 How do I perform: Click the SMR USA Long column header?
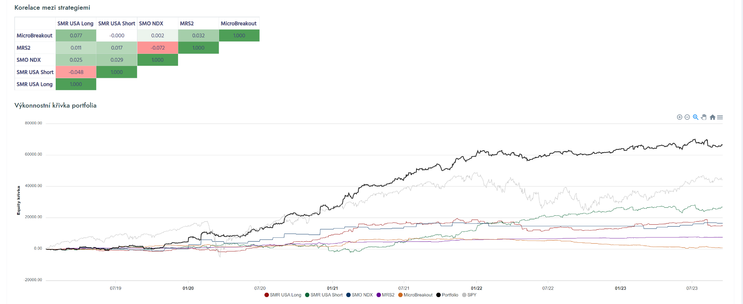(x=75, y=23)
